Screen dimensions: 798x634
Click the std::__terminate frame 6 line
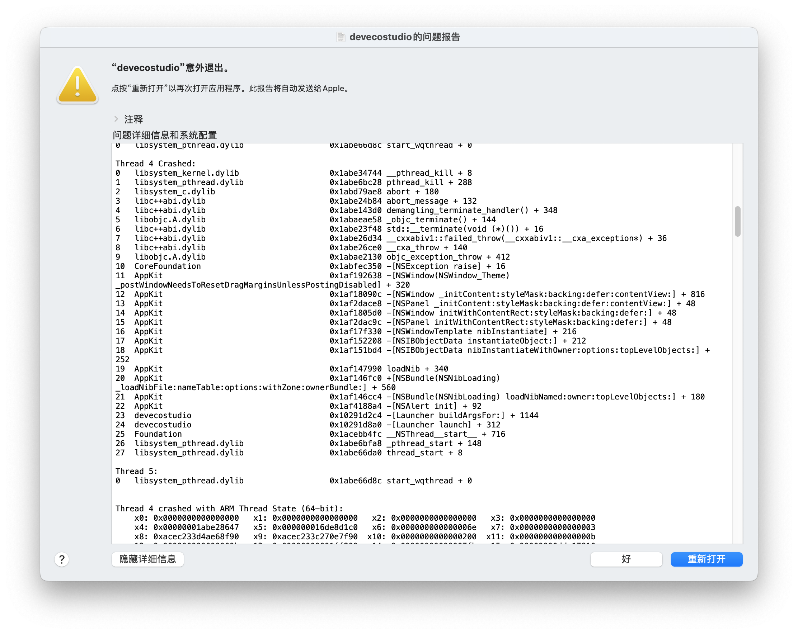coord(329,229)
